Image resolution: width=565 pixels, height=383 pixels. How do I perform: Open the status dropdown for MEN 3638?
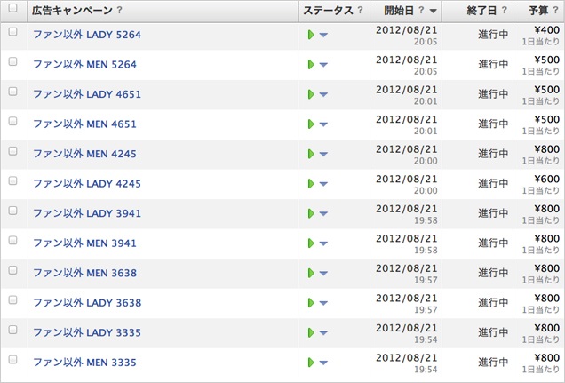(323, 274)
